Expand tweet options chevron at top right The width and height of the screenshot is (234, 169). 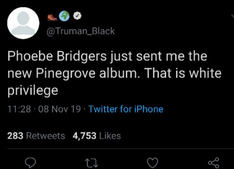click(x=233, y=16)
